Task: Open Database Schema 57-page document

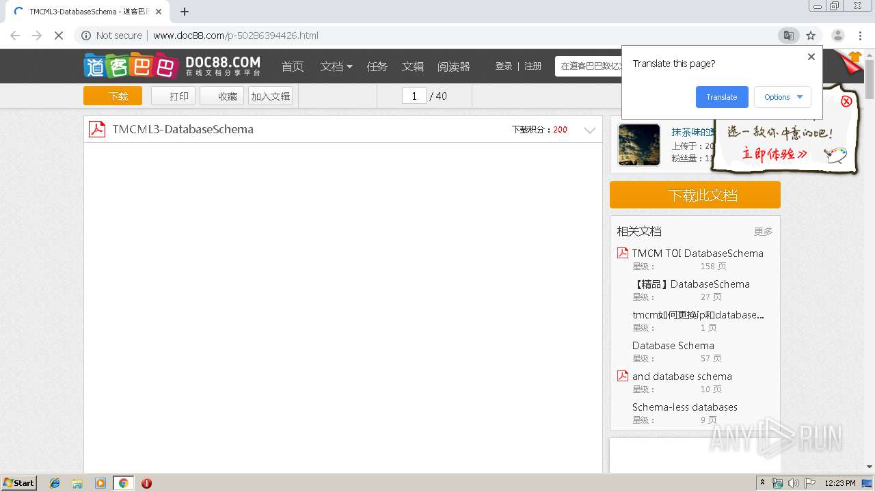Action: click(x=673, y=345)
